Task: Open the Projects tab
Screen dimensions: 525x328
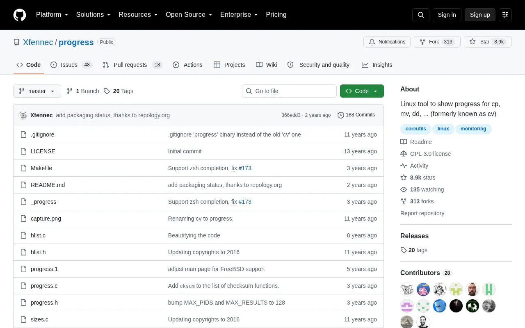Action: coord(229,65)
